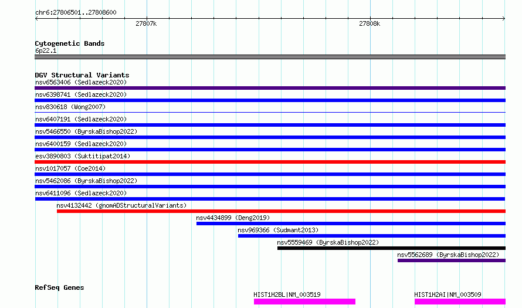Select nsv5559469 (ByrskaBishop2022) label
Viewport: 522px width, 308px height.
328,242
